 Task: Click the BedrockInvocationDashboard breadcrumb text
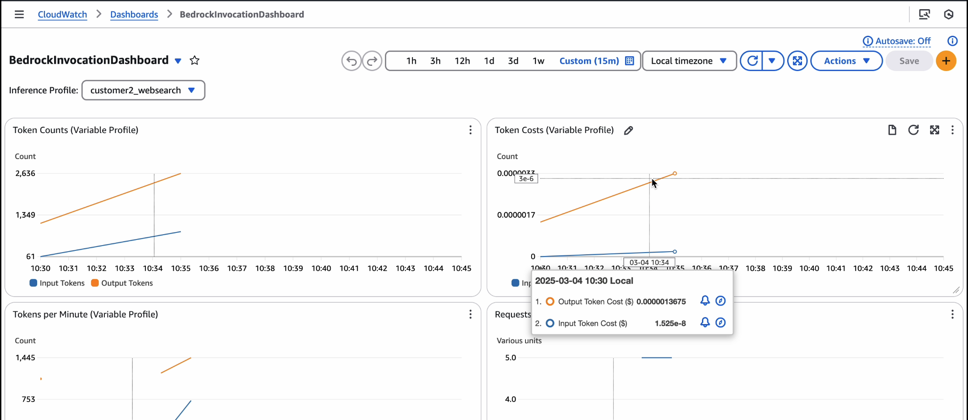coord(242,14)
